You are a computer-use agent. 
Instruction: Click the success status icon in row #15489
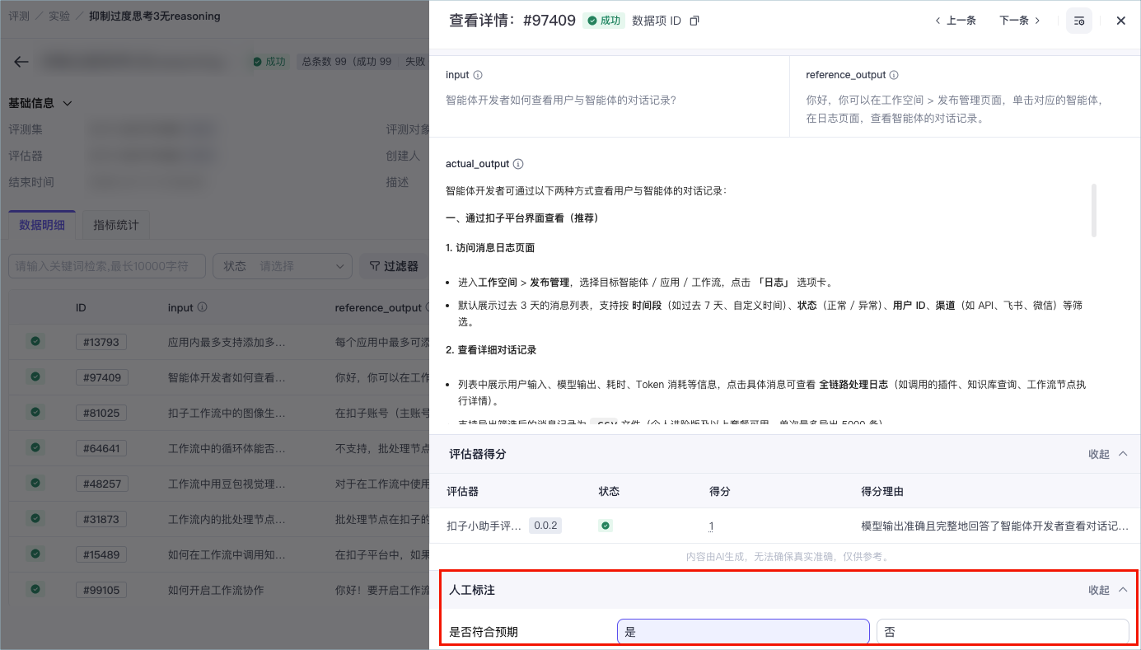(35, 554)
